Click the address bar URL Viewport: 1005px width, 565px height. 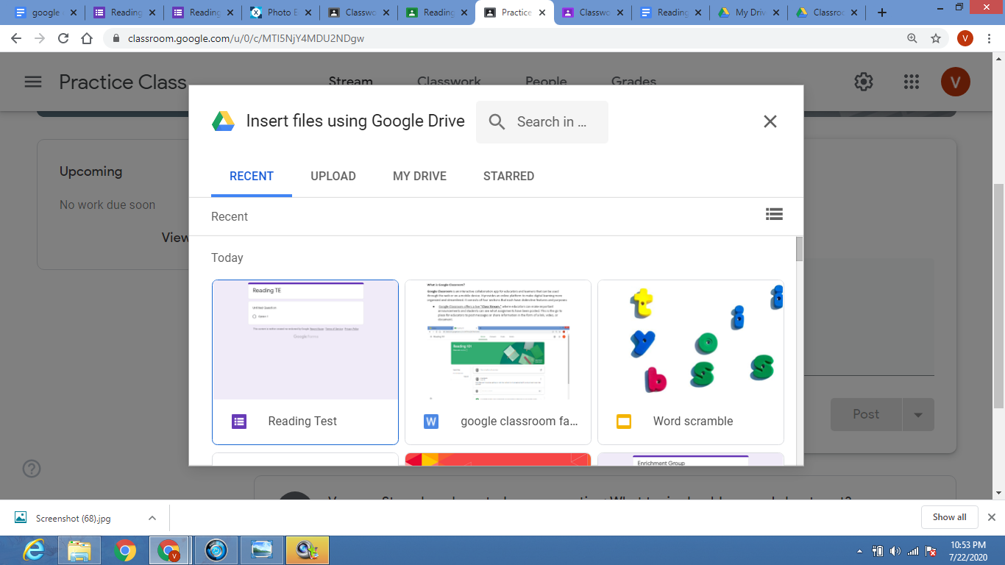[245, 38]
